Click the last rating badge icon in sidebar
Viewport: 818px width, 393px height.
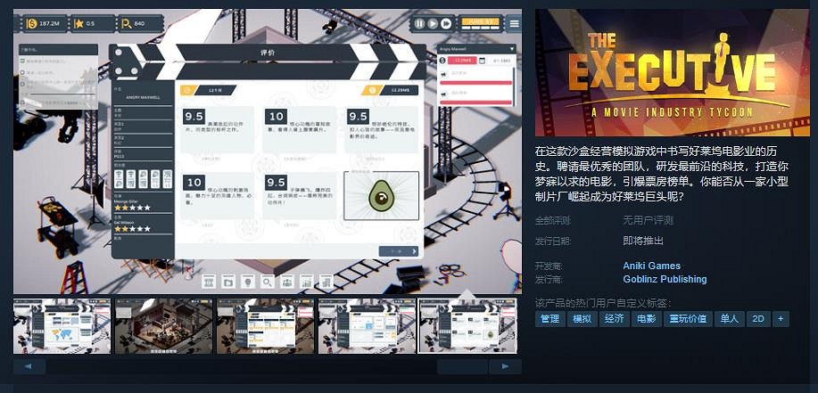[x=168, y=179]
